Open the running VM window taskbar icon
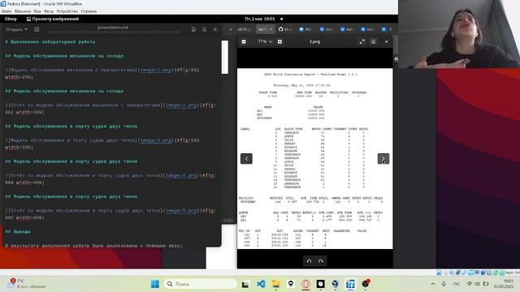520x292 pixels. [350, 284]
